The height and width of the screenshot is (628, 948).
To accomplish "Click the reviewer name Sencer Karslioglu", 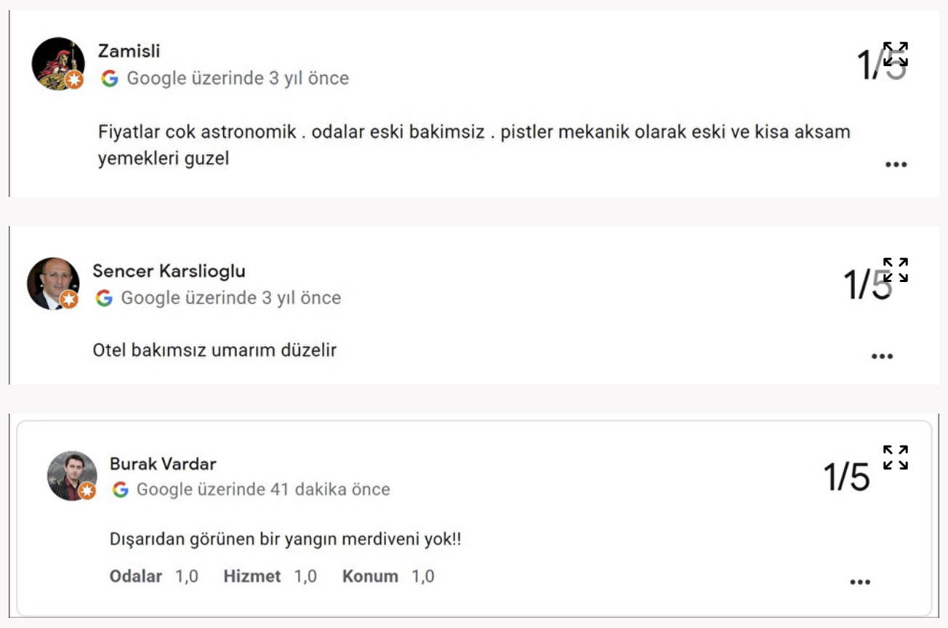I will 169,271.
